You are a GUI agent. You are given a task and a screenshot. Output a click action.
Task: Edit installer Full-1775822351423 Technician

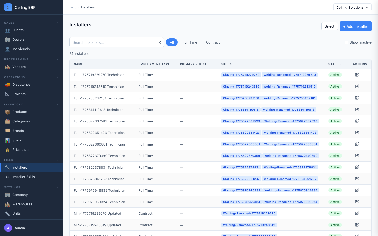[x=357, y=132]
